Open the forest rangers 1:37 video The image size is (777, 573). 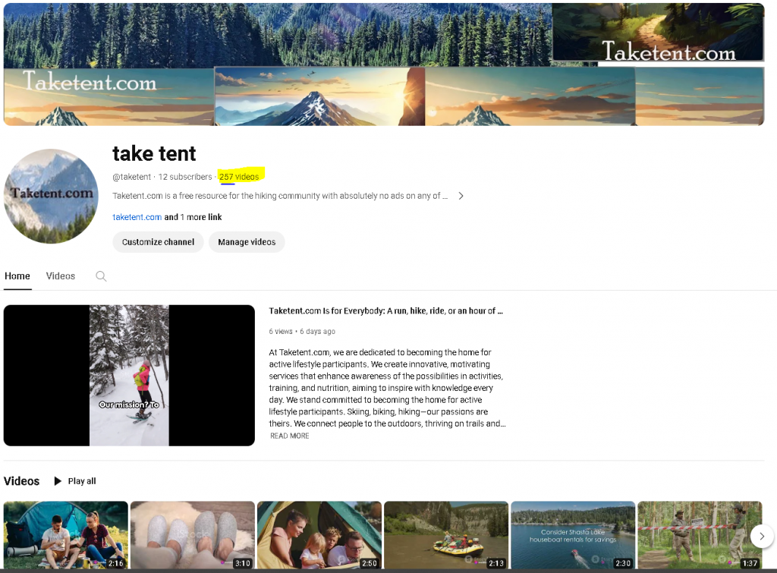pyautogui.click(x=700, y=535)
